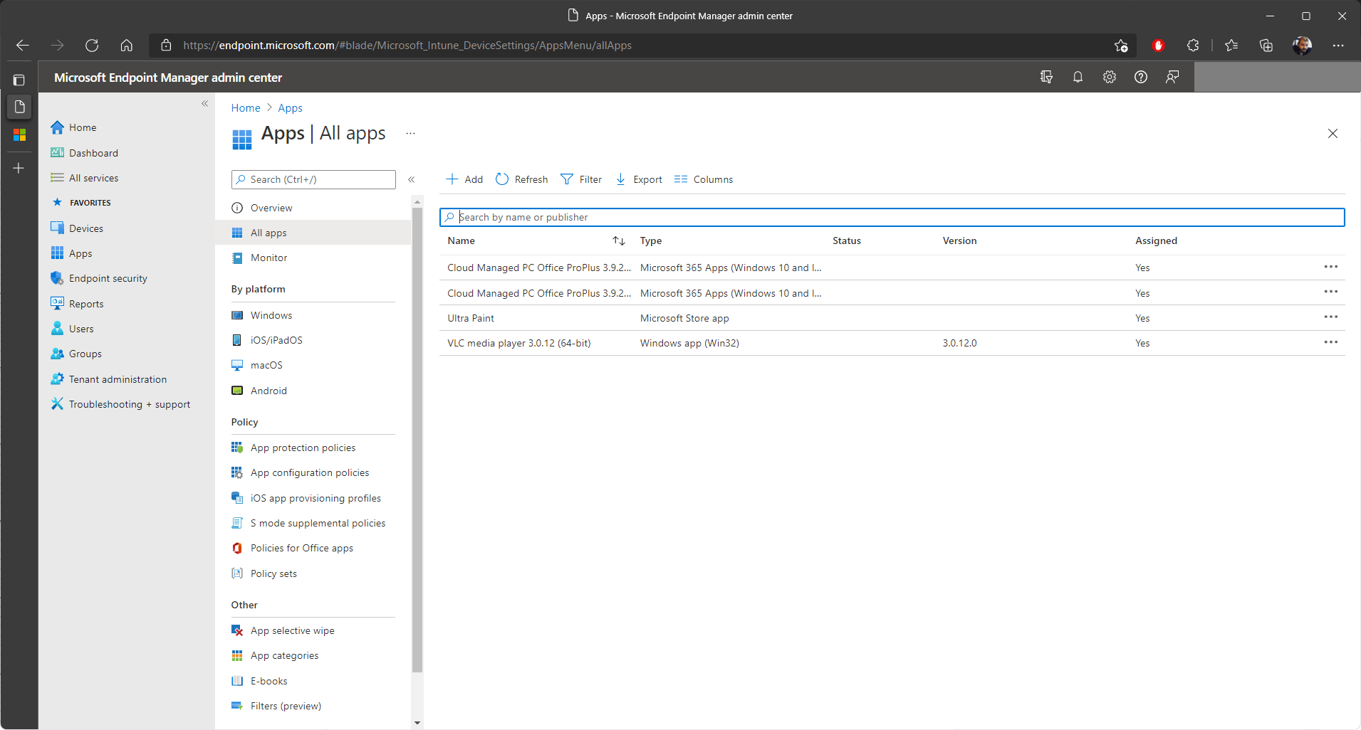Open context menu for Ultra Paint row

[x=1330, y=317]
